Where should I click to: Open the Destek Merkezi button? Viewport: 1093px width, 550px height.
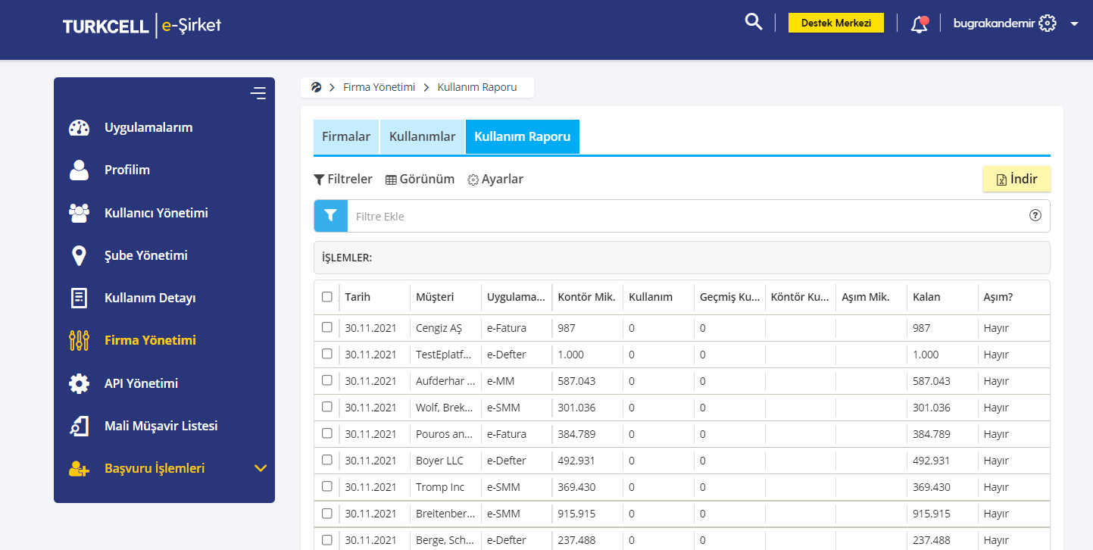[836, 23]
